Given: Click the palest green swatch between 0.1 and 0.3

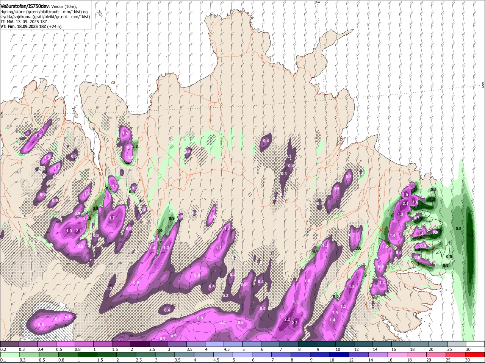Looking at the screenshot, I should [x=9, y=355].
